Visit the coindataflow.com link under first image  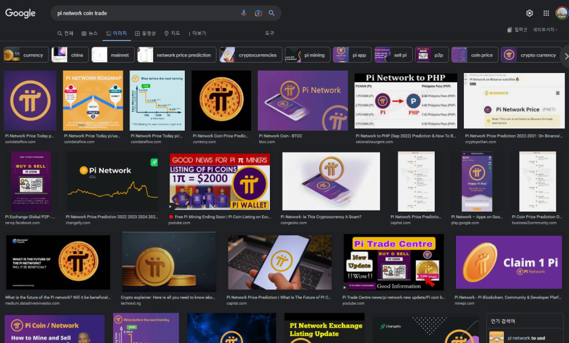coord(20,142)
